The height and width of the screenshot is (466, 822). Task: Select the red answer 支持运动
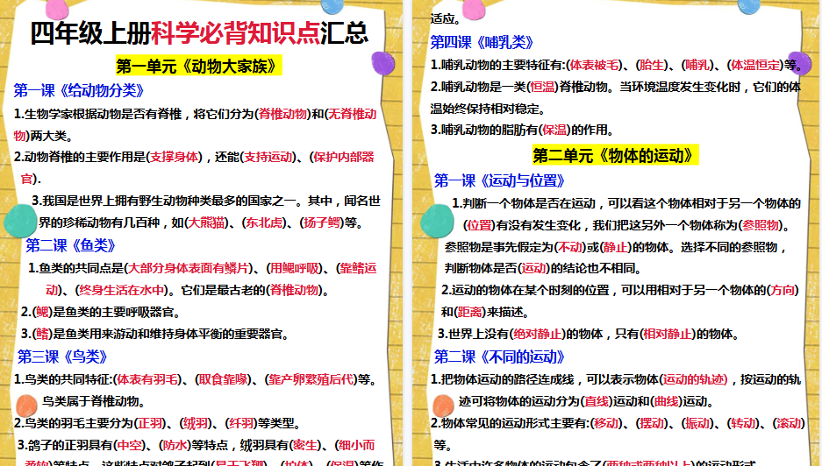pos(268,157)
